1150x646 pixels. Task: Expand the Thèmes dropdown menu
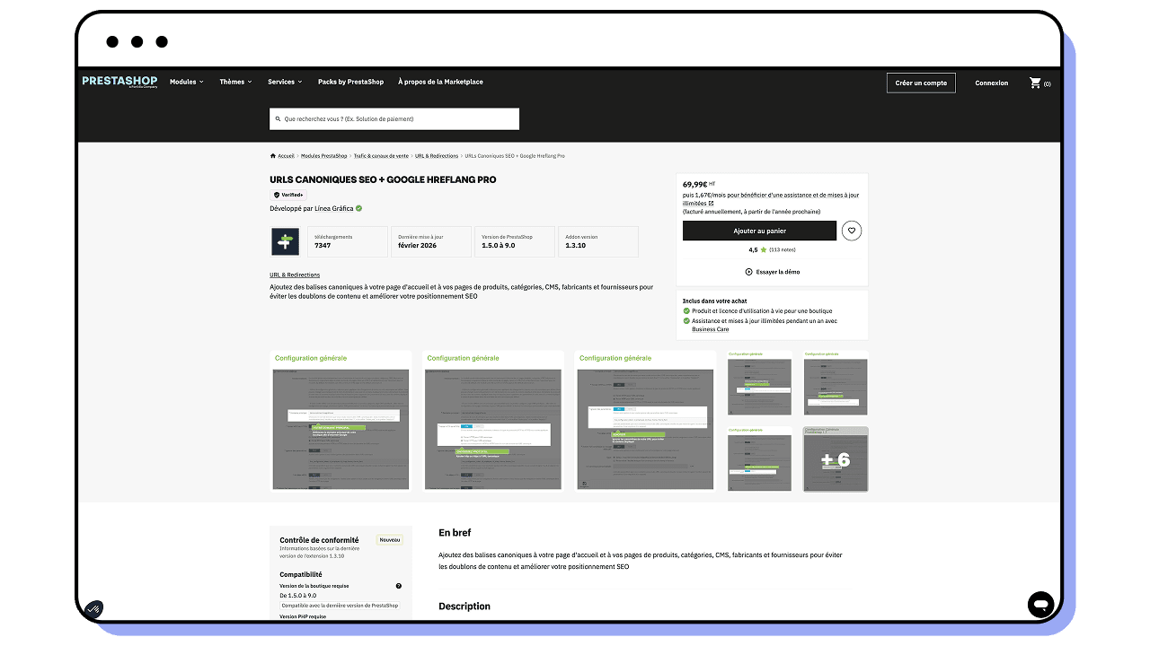coord(235,82)
